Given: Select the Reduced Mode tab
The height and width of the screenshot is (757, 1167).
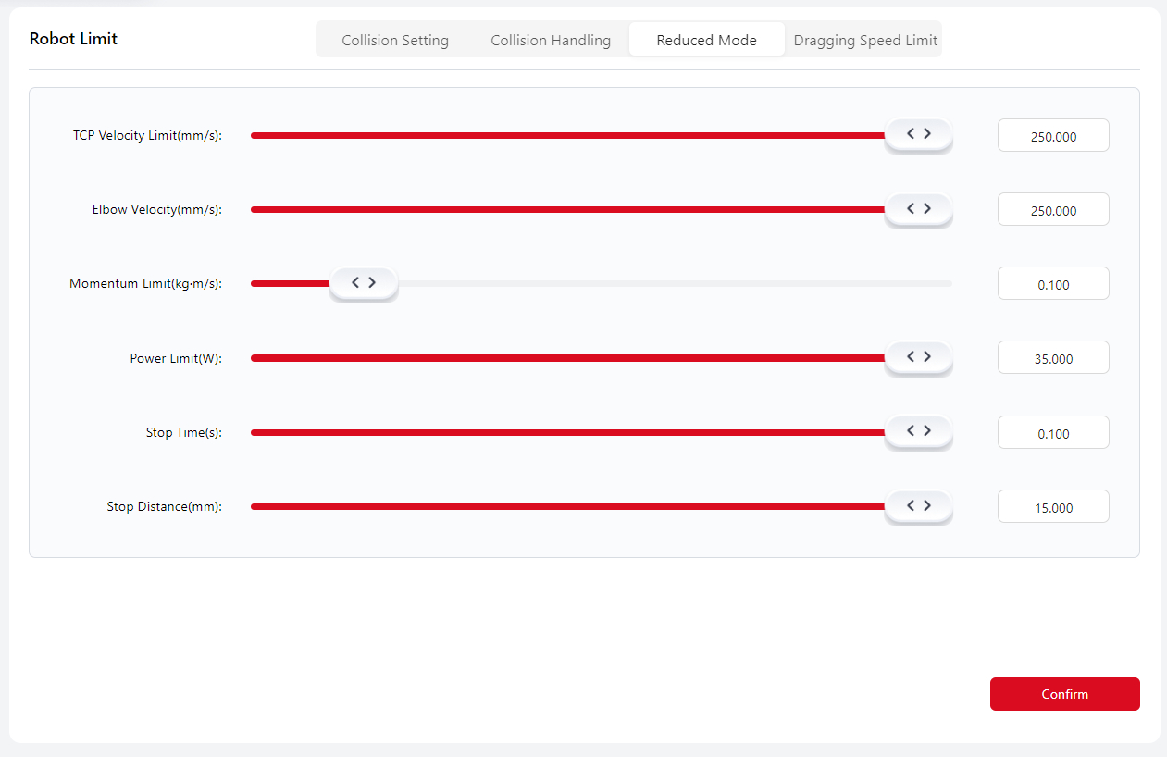Looking at the screenshot, I should [706, 41].
